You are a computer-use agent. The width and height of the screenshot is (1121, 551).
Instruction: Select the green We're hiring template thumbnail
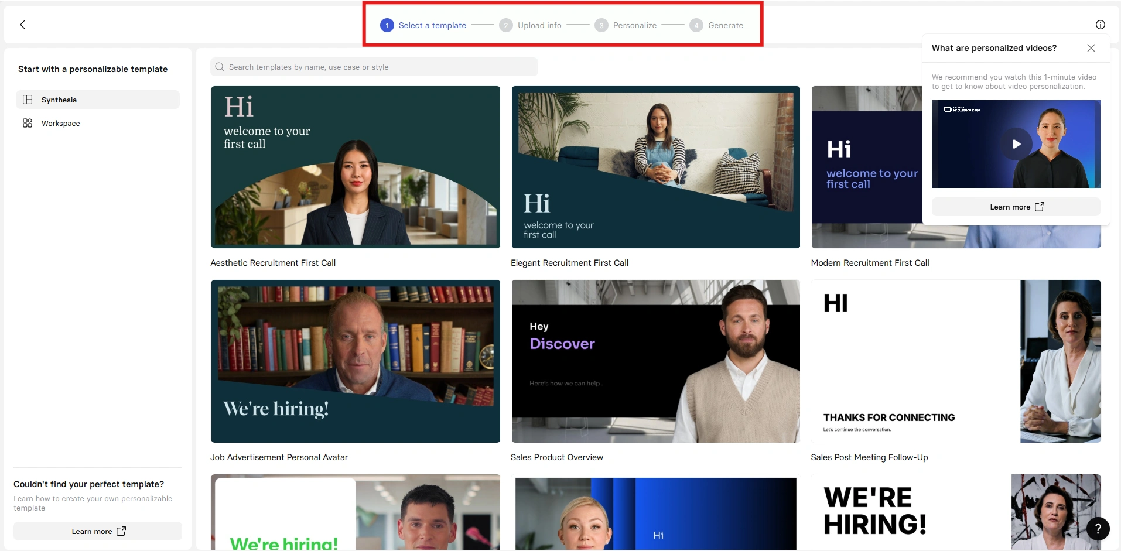356,512
